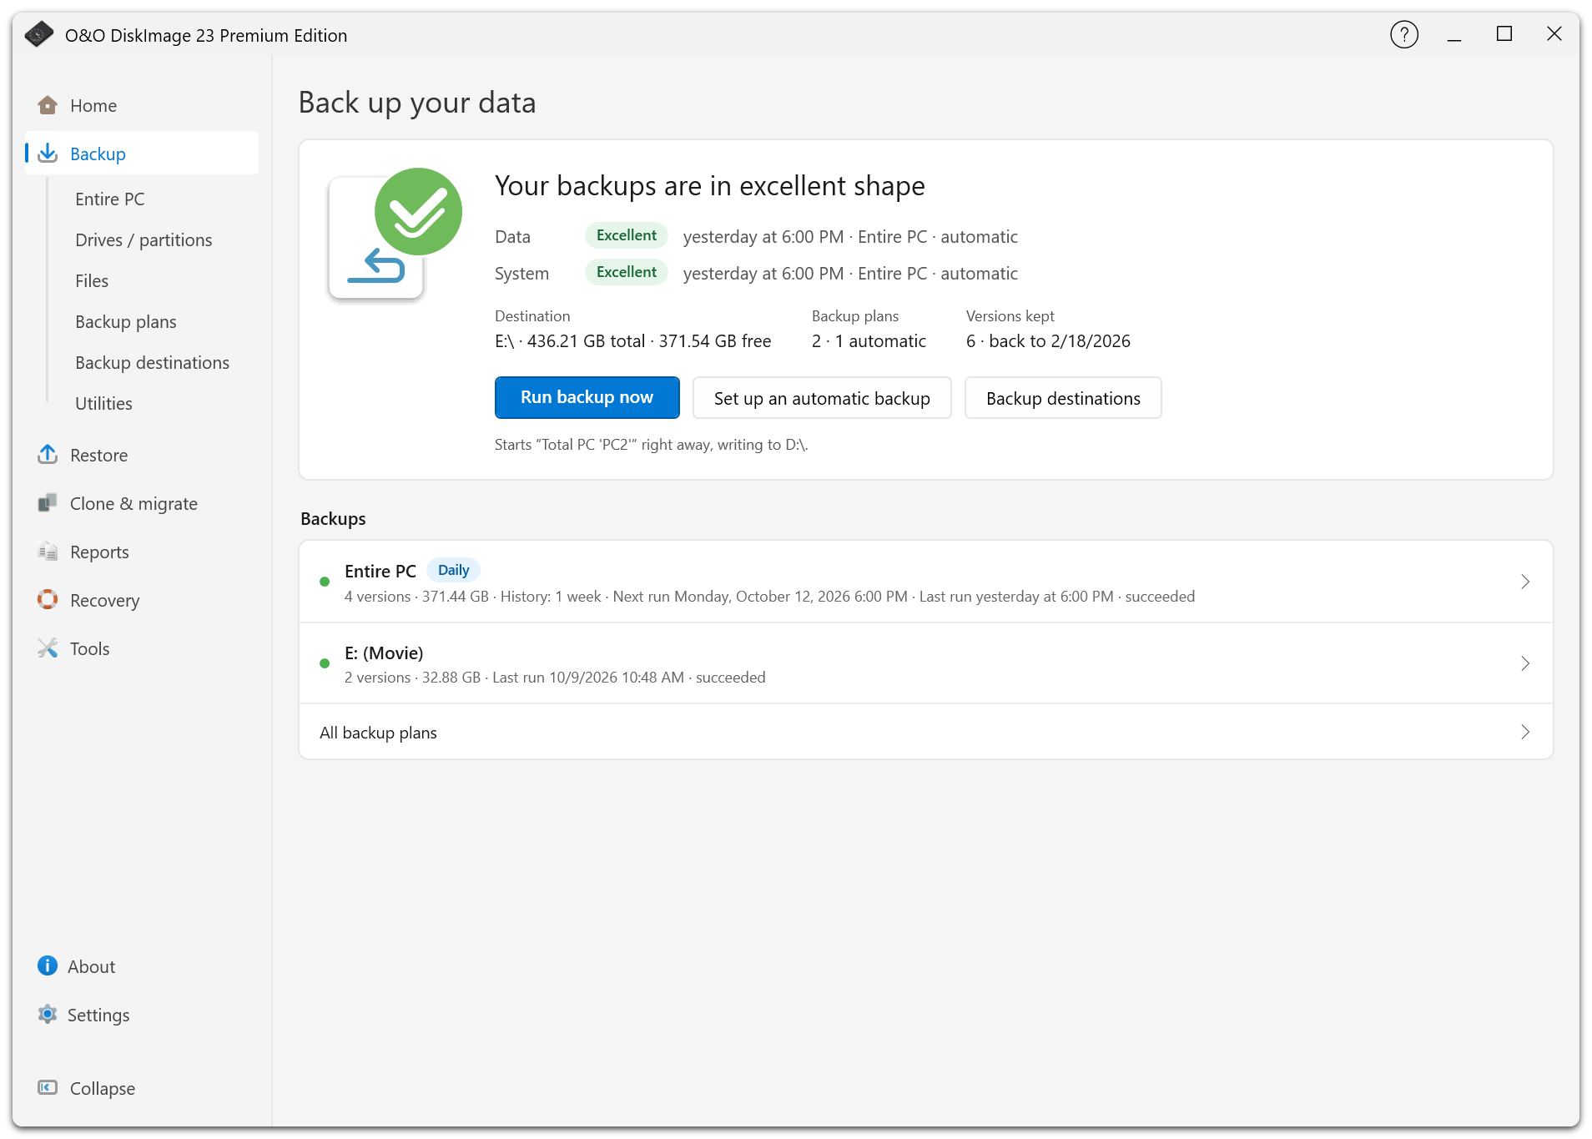This screenshot has width=1592, height=1139.
Task: Click the E: (Movie) backup title
Action: tap(384, 653)
